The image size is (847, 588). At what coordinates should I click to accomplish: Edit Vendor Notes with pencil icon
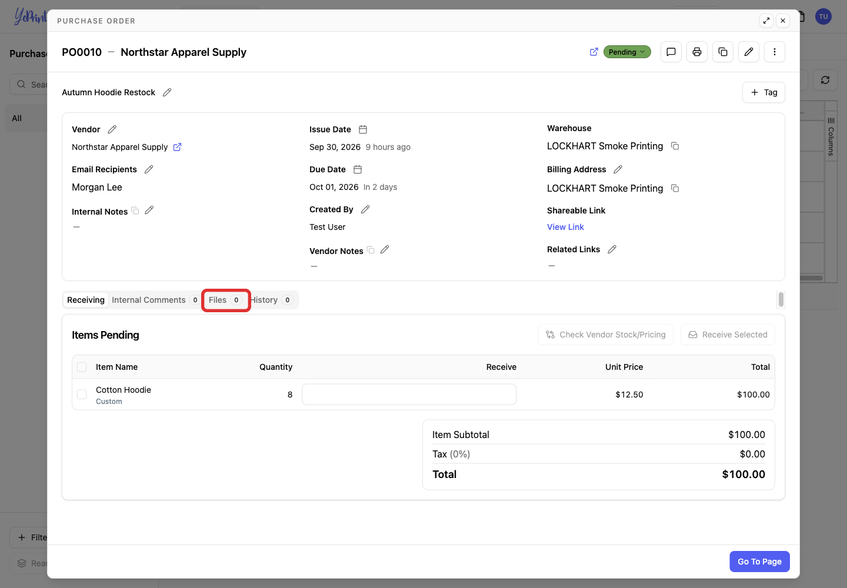(385, 249)
